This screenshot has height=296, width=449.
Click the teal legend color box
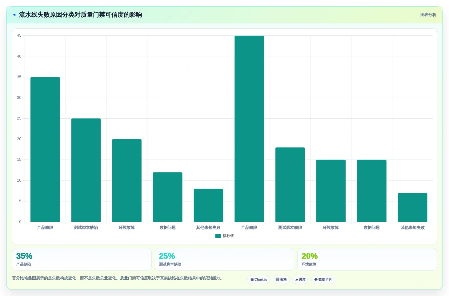tap(218, 236)
